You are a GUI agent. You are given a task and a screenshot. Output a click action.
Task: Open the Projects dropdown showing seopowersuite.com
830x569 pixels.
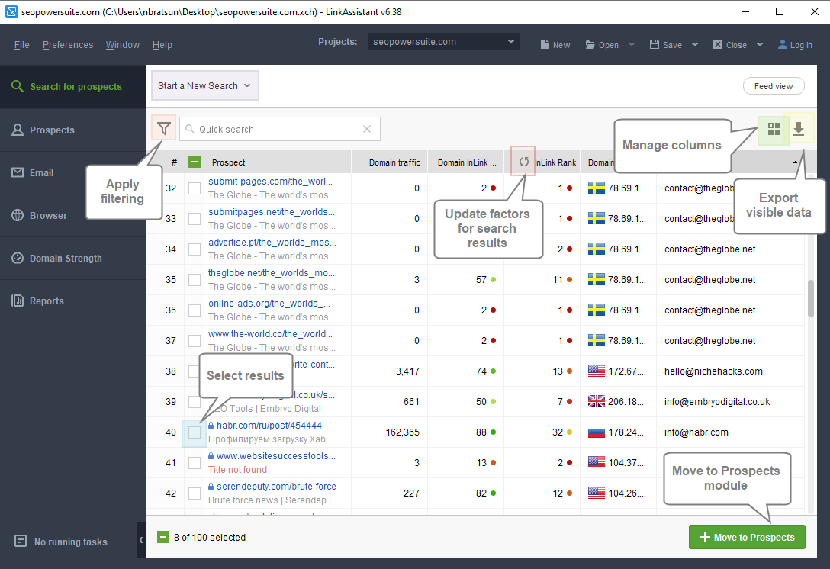coord(443,42)
